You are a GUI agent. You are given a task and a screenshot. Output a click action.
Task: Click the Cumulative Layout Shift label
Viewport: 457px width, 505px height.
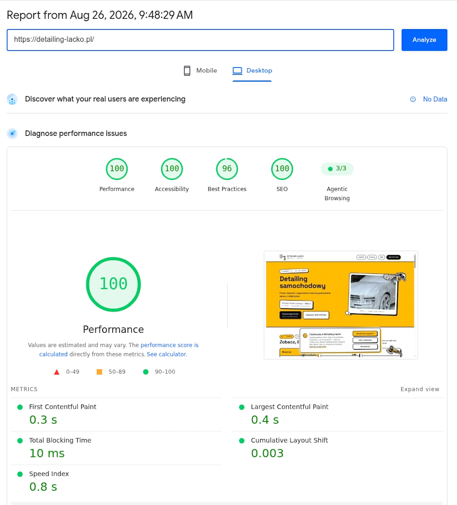[x=289, y=440]
